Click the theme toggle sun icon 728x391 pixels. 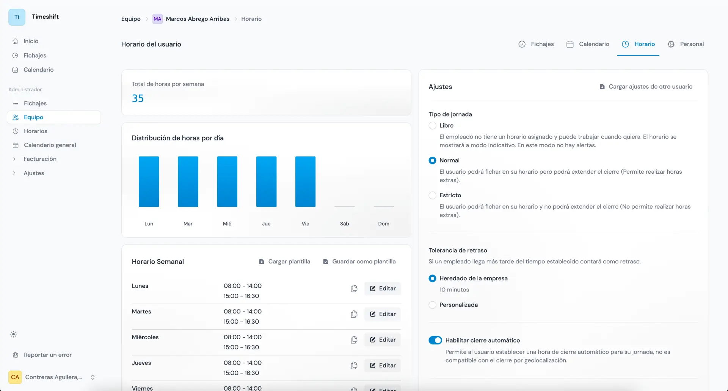[14, 334]
